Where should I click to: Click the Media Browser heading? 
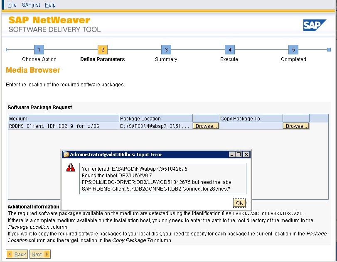[33, 70]
